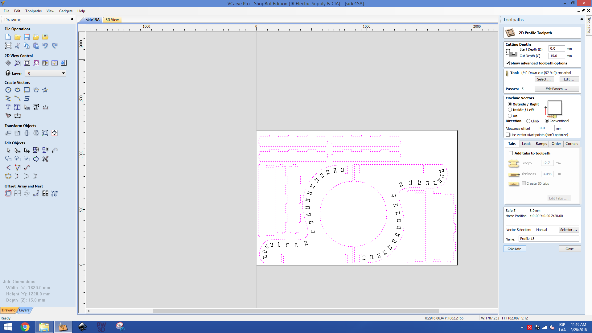Image resolution: width=592 pixels, height=333 pixels.
Task: Click the Calculate button
Action: click(x=514, y=249)
